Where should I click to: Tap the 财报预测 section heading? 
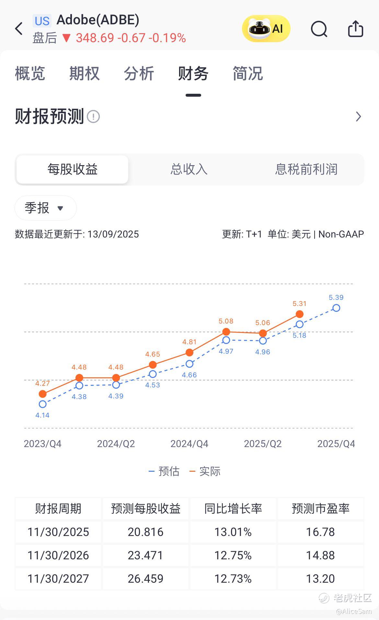49,116
